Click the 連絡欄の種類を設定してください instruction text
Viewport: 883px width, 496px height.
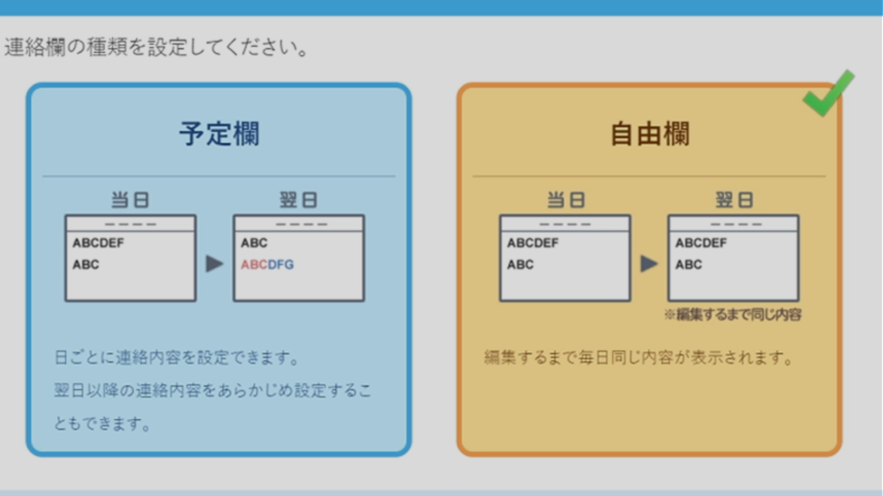coord(155,47)
